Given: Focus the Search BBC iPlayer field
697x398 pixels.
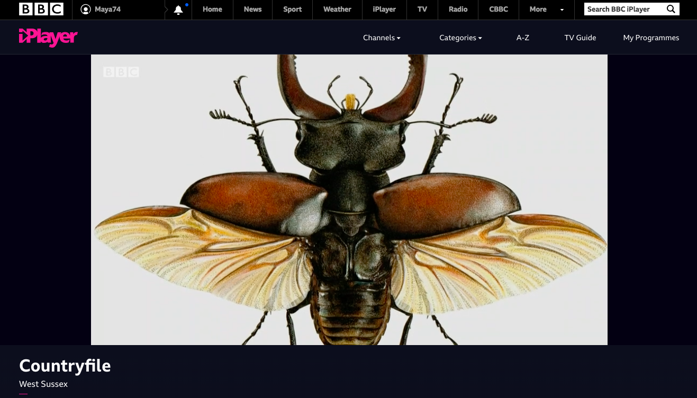Looking at the screenshot, I should click(x=624, y=9).
